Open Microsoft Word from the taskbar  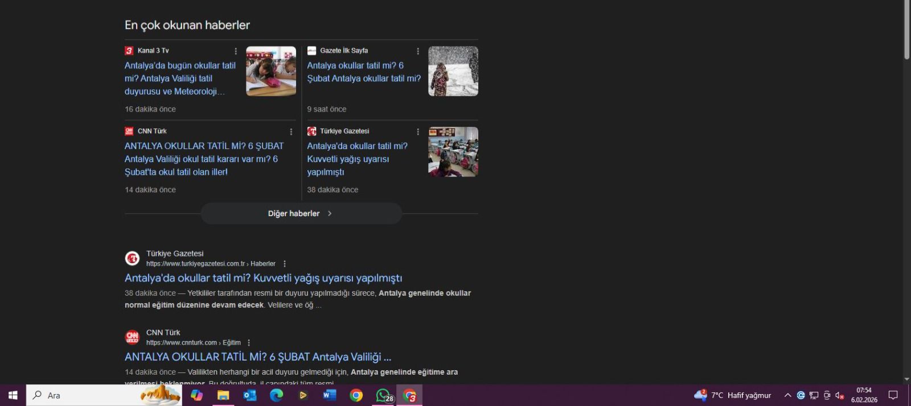tap(330, 395)
